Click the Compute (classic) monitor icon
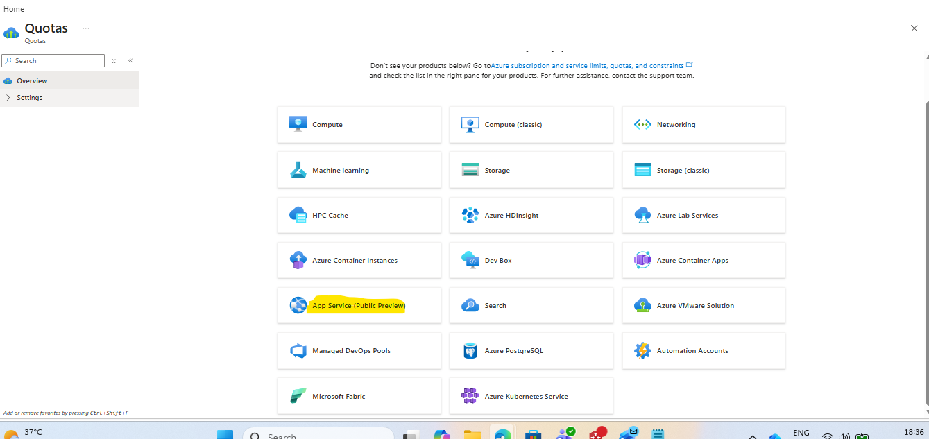The image size is (929, 439). click(470, 124)
